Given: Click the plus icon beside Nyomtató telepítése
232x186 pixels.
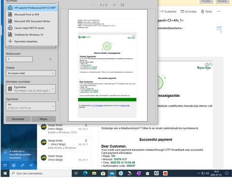Looking at the screenshot, I should click(x=10, y=41).
